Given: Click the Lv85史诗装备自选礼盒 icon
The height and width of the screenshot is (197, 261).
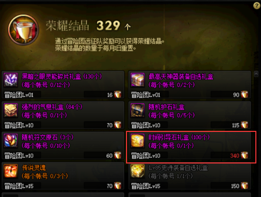Looking at the screenshot, I should coord(138,171).
